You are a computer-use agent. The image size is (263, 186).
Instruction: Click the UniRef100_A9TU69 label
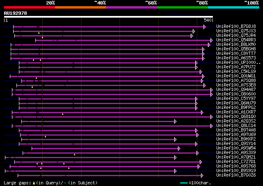coord(236,134)
